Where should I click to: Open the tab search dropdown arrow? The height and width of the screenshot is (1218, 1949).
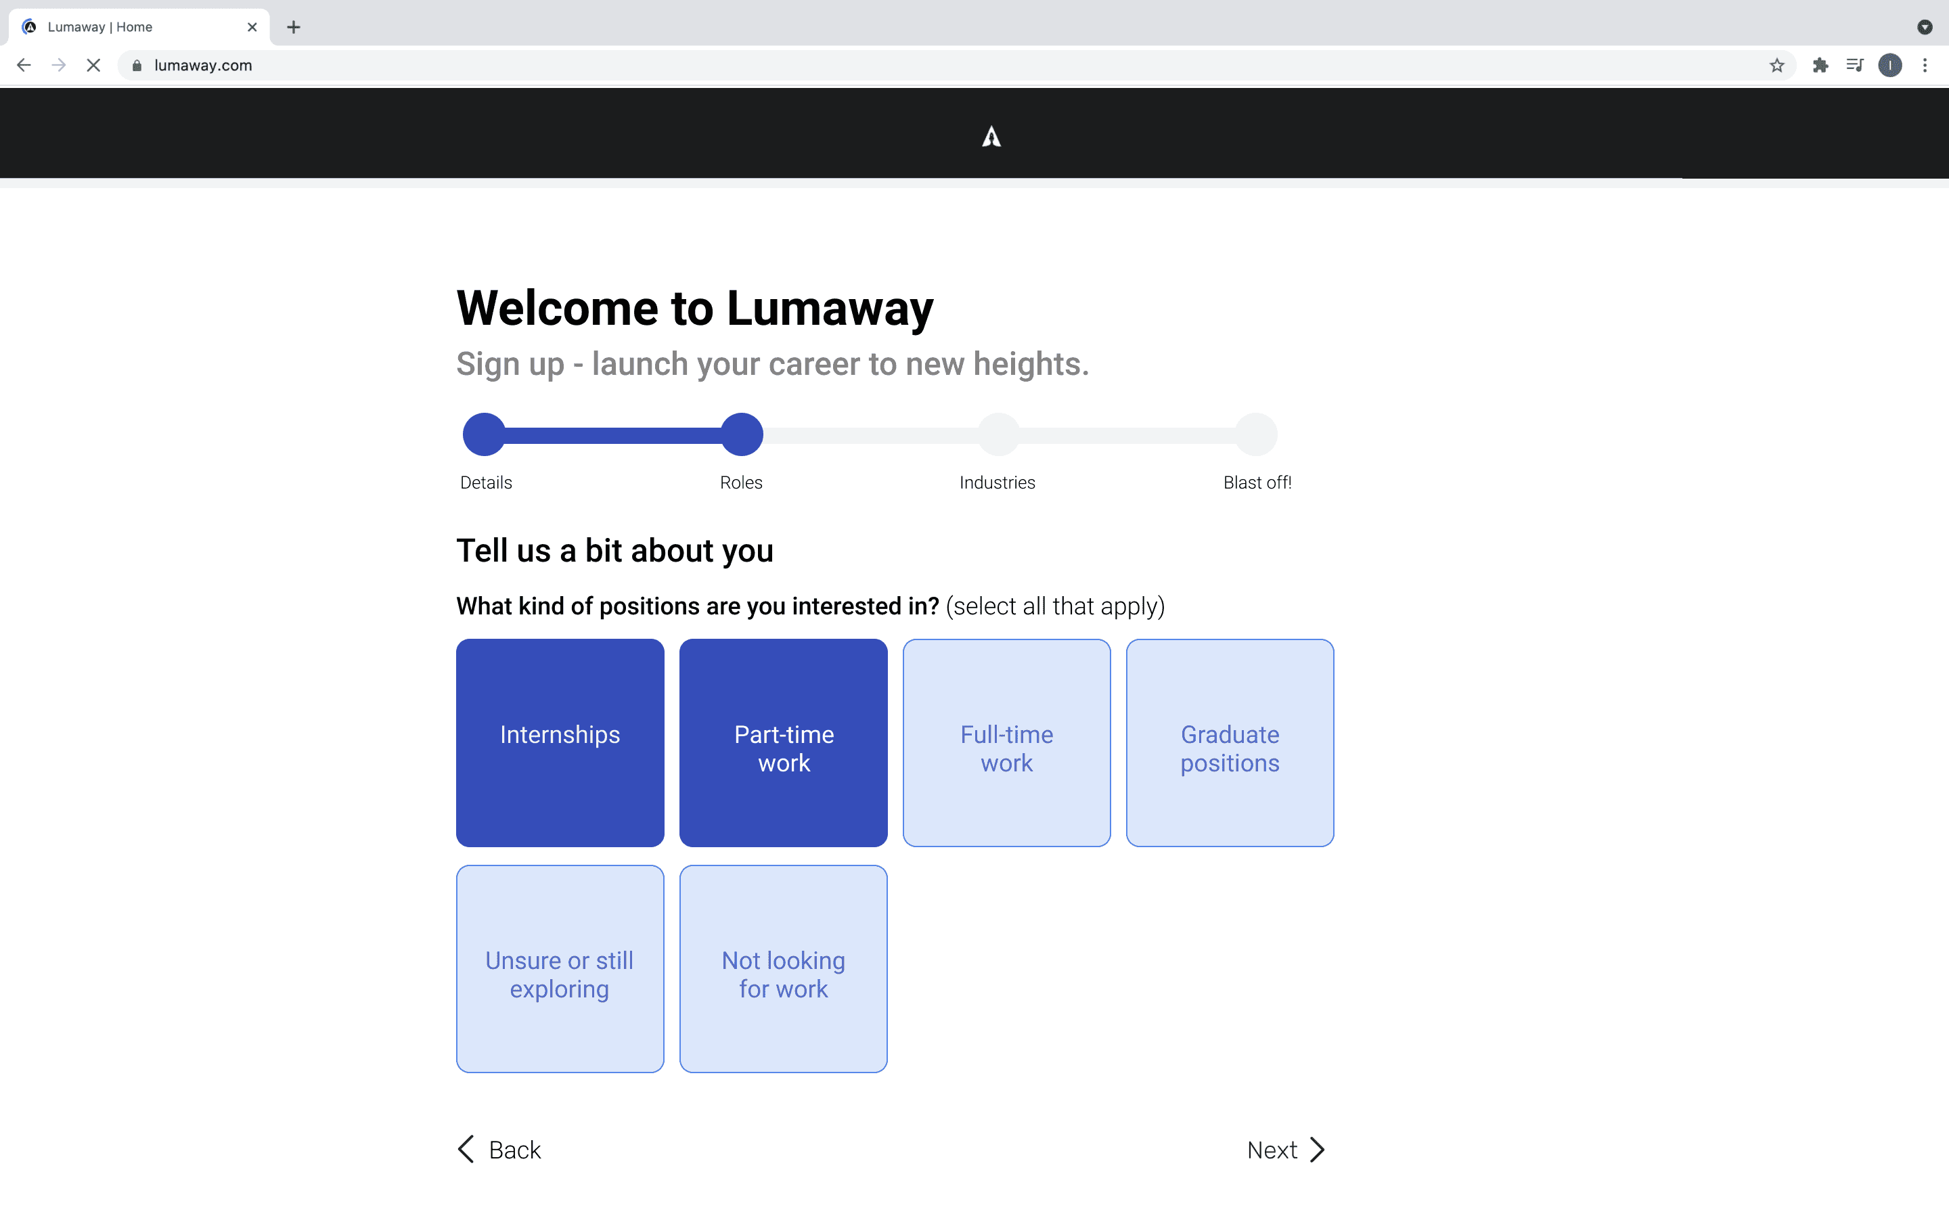[x=1925, y=27]
